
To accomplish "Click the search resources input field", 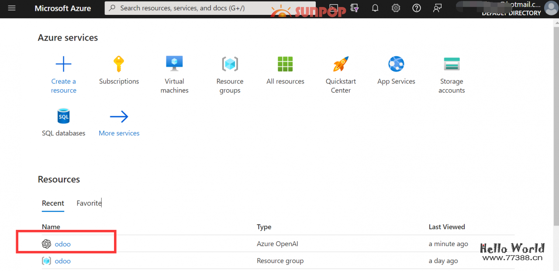I will coord(210,8).
